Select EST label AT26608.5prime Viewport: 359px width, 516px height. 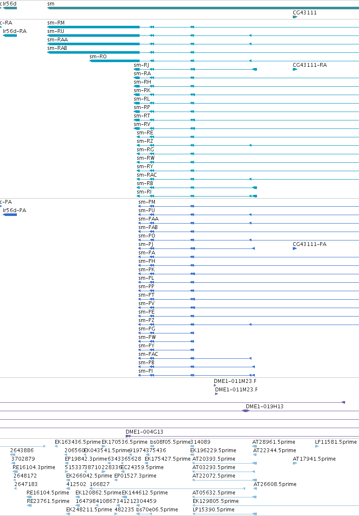275,484
